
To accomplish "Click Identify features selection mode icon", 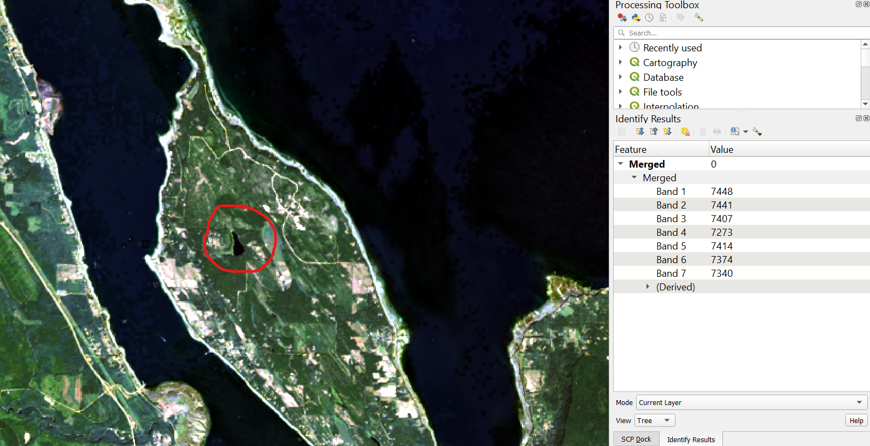I will 735,132.
